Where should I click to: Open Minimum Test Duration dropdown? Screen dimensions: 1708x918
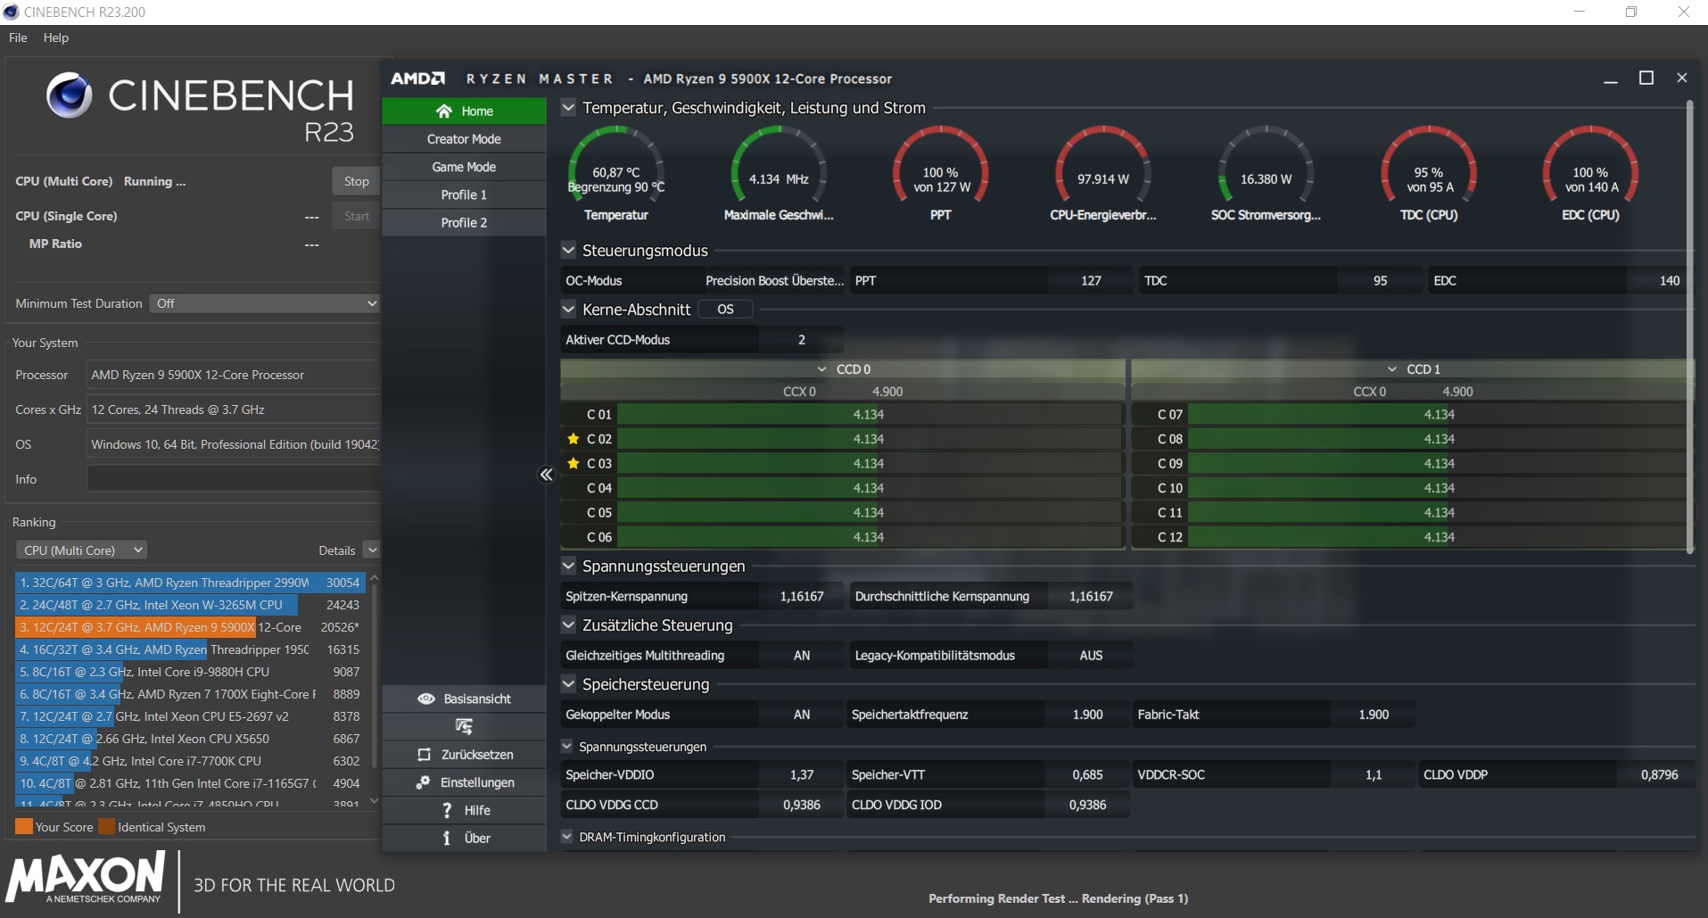point(265,303)
